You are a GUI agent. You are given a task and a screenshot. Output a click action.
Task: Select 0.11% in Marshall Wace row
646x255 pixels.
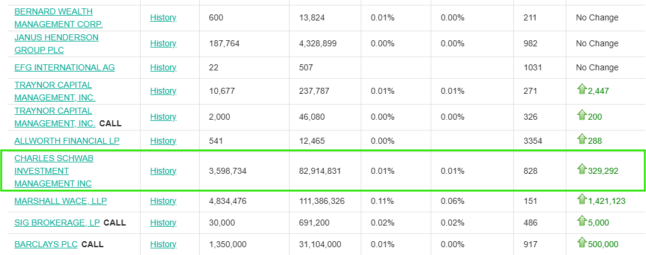point(383,201)
